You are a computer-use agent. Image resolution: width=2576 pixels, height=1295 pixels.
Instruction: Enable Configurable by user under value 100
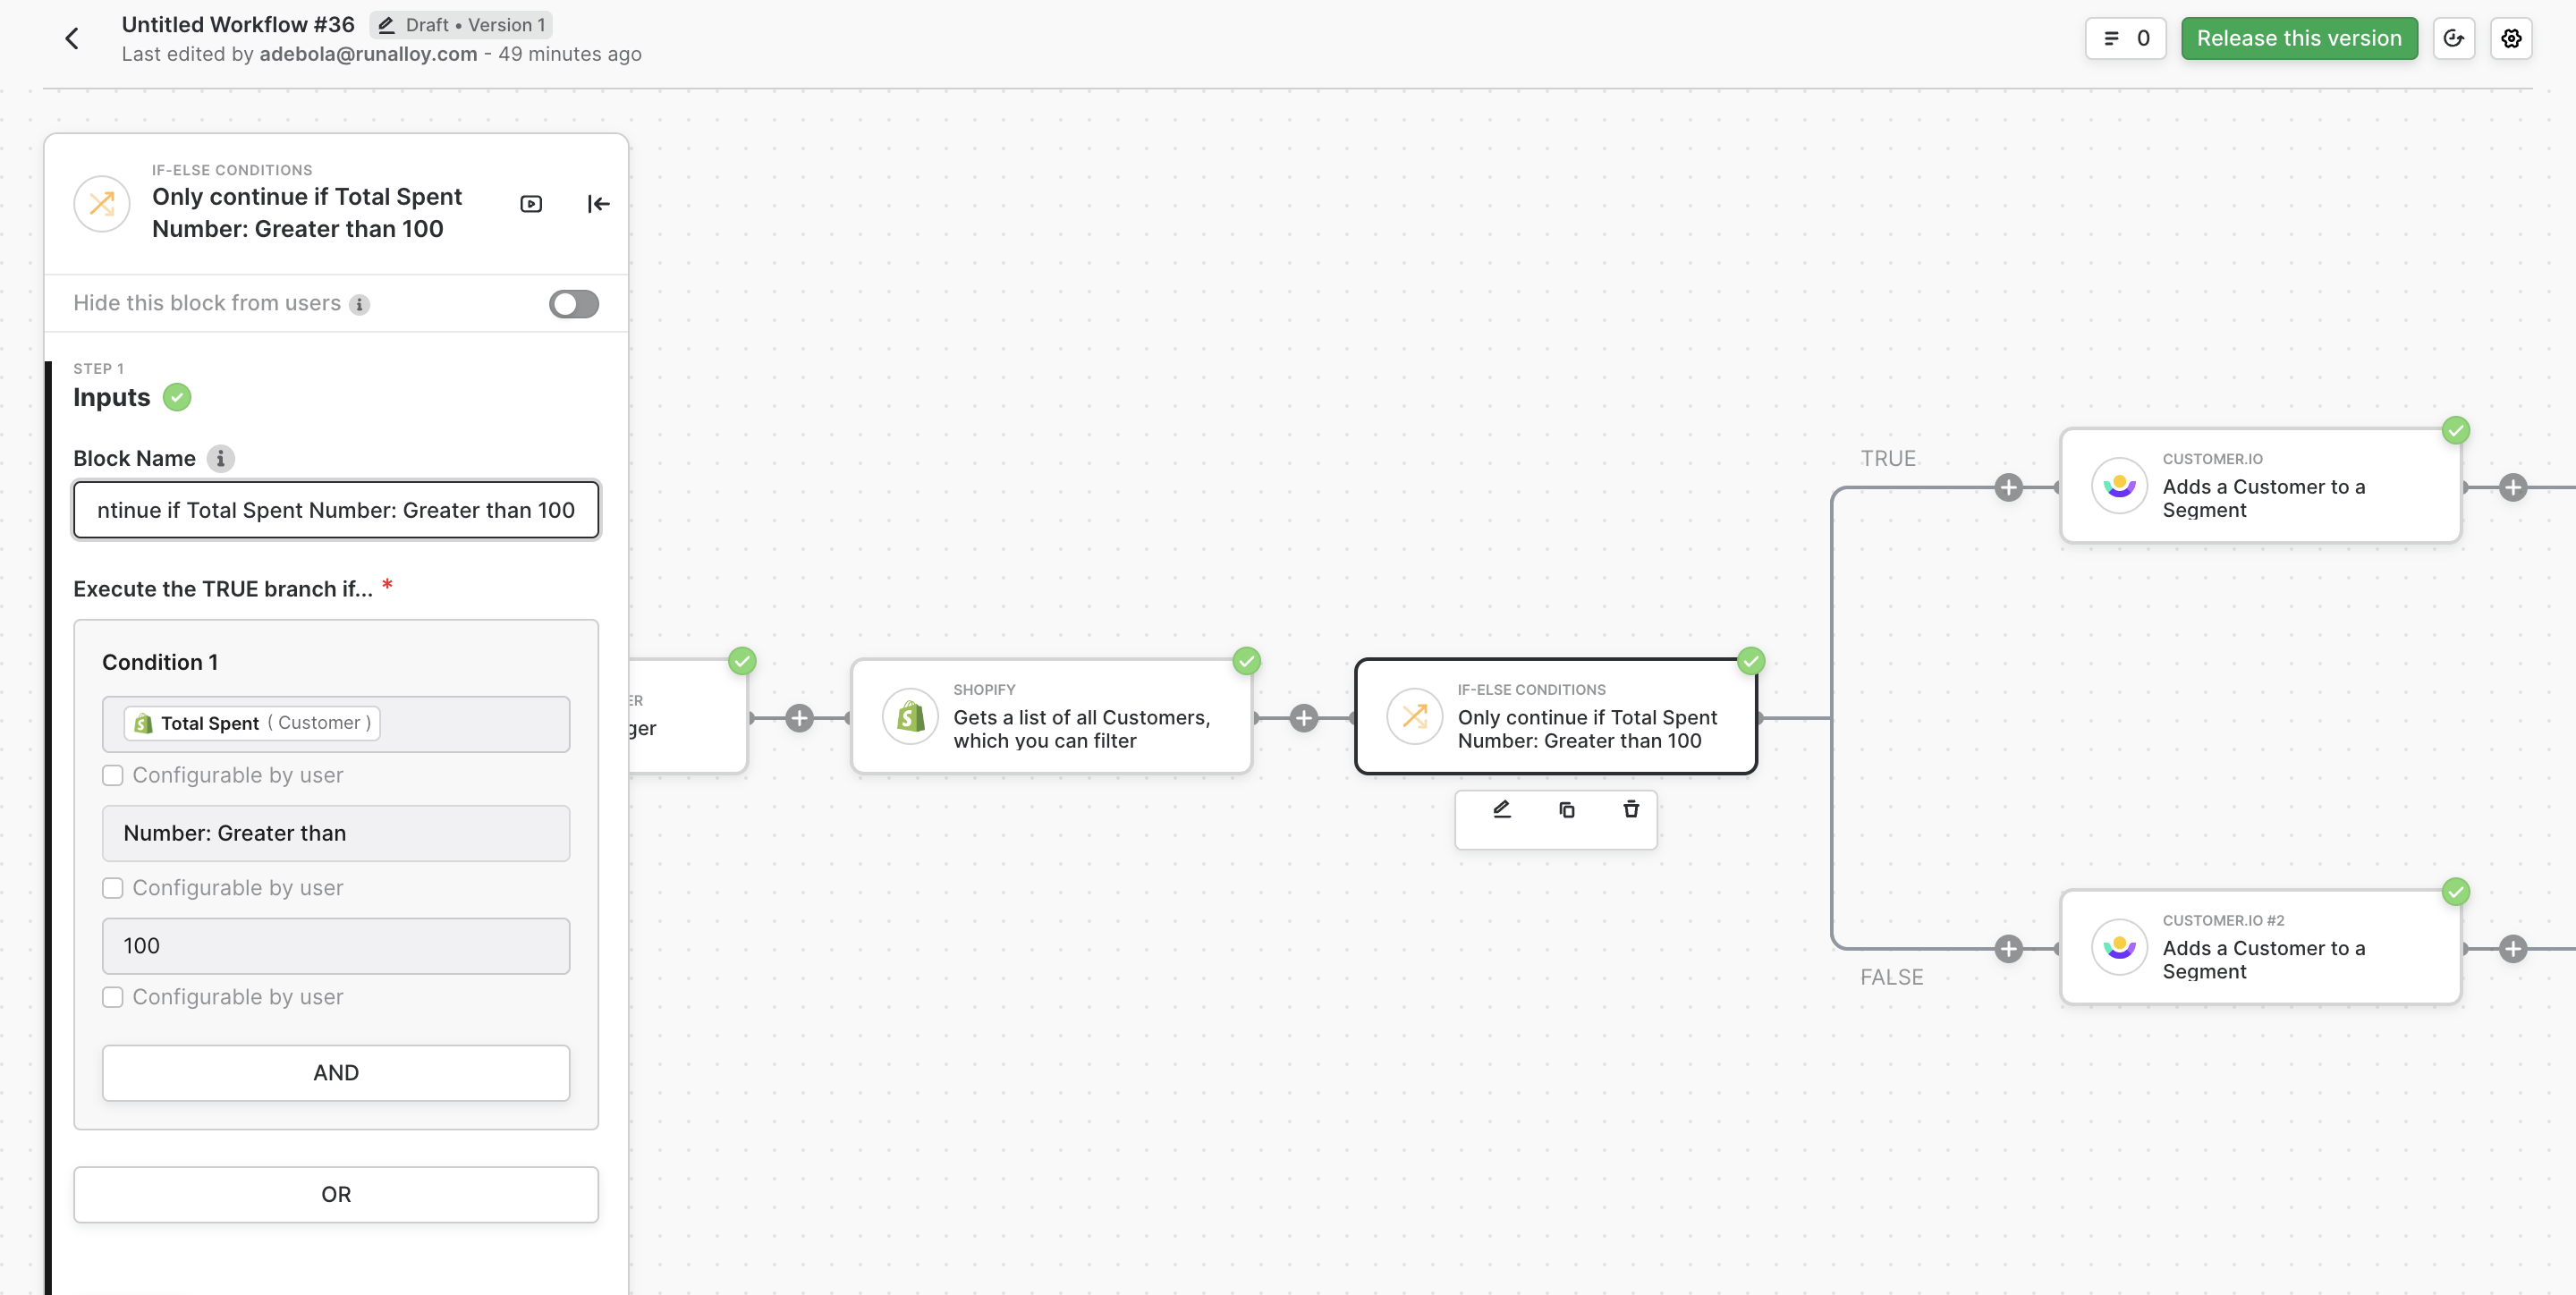113,998
